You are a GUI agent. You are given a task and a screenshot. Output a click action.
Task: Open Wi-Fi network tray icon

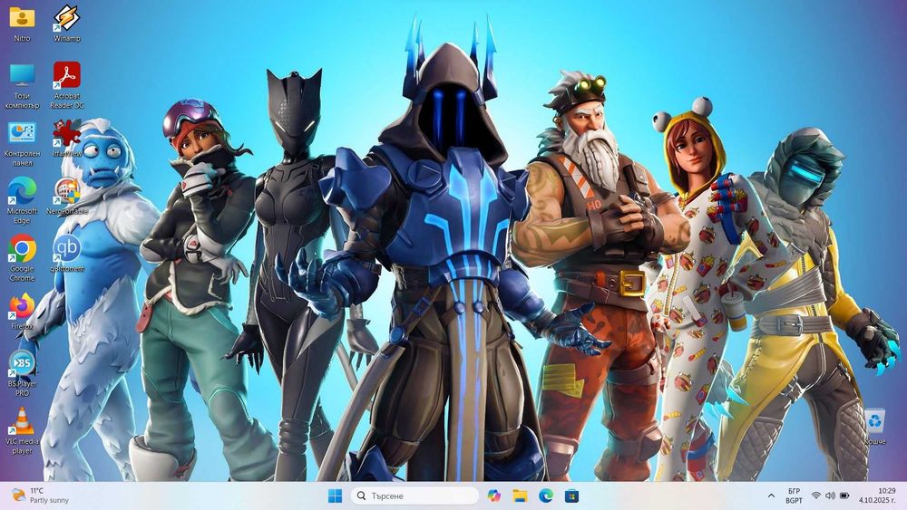click(x=815, y=496)
